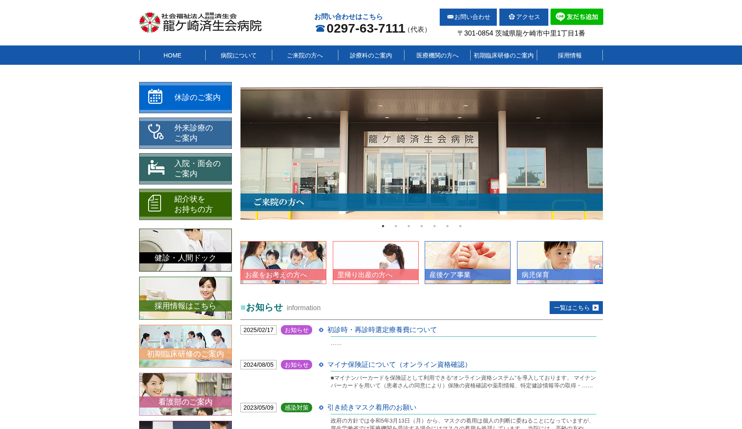
Task: Open the 紹介状をお持ちの方 sidebar button
Action: pyautogui.click(x=185, y=204)
